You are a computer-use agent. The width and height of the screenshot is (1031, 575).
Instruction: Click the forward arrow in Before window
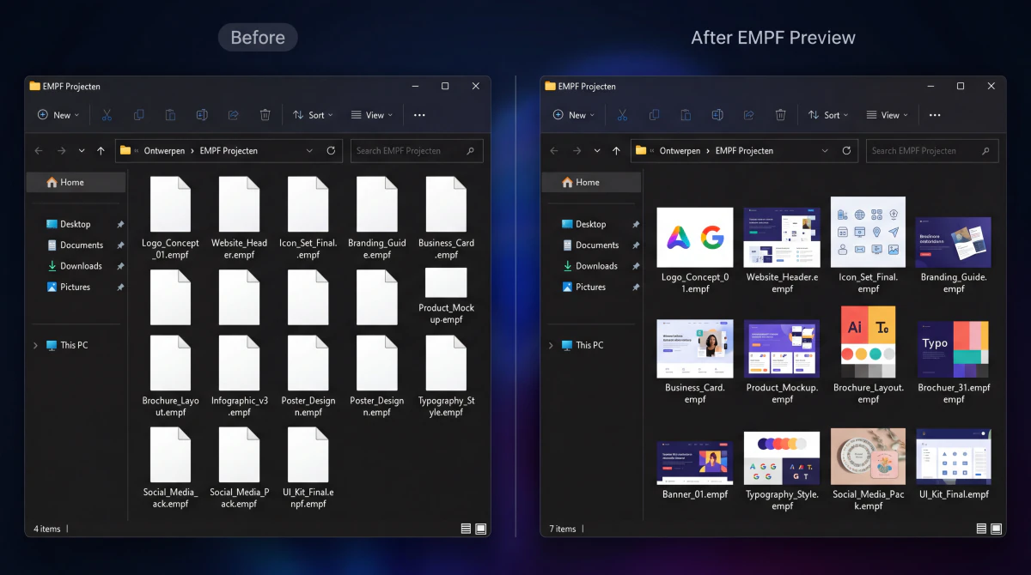[61, 151]
